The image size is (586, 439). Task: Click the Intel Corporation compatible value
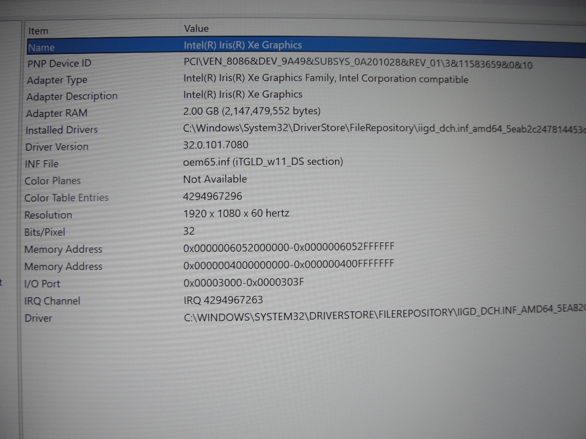pos(326,79)
